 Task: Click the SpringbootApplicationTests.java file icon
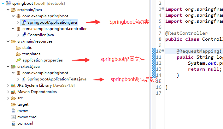pos(23,79)
